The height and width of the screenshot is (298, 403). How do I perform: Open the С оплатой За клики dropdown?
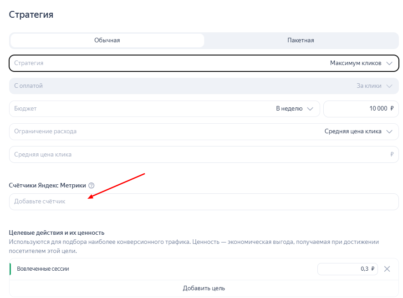coord(204,86)
